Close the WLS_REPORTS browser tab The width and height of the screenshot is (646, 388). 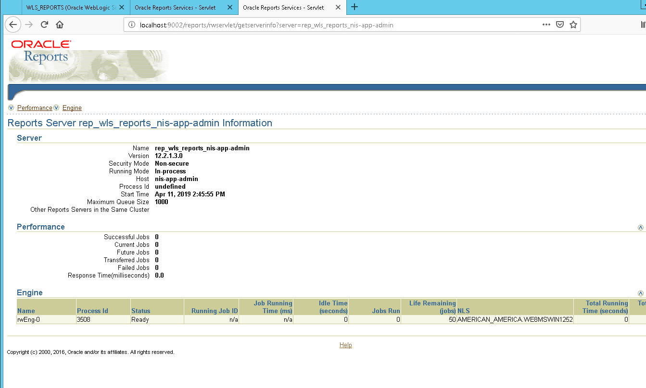click(x=122, y=8)
